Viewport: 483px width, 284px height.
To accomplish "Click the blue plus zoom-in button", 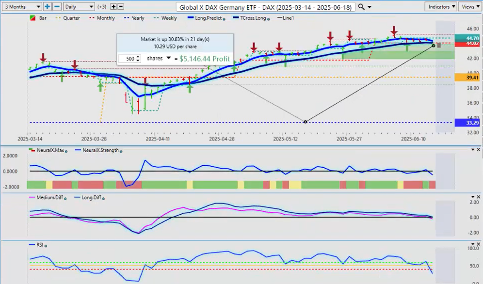I will (x=47, y=6).
